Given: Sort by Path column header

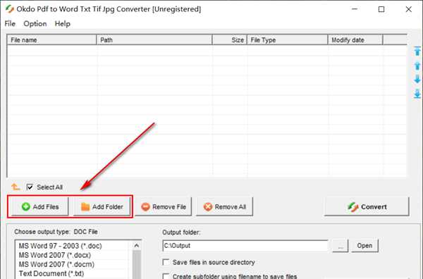Looking at the screenshot, I should click(x=154, y=40).
